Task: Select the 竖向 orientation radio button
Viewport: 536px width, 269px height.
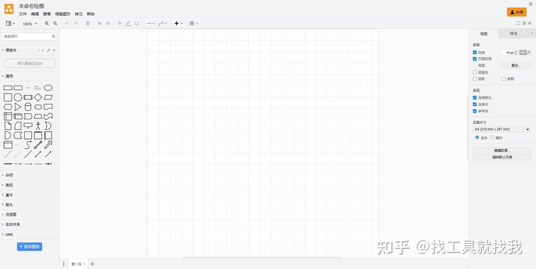Action: click(x=477, y=137)
